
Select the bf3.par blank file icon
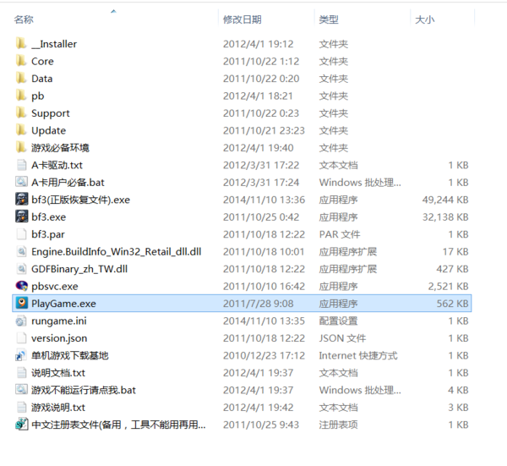pyautogui.click(x=21, y=234)
